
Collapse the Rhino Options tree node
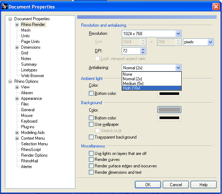tap(10, 81)
